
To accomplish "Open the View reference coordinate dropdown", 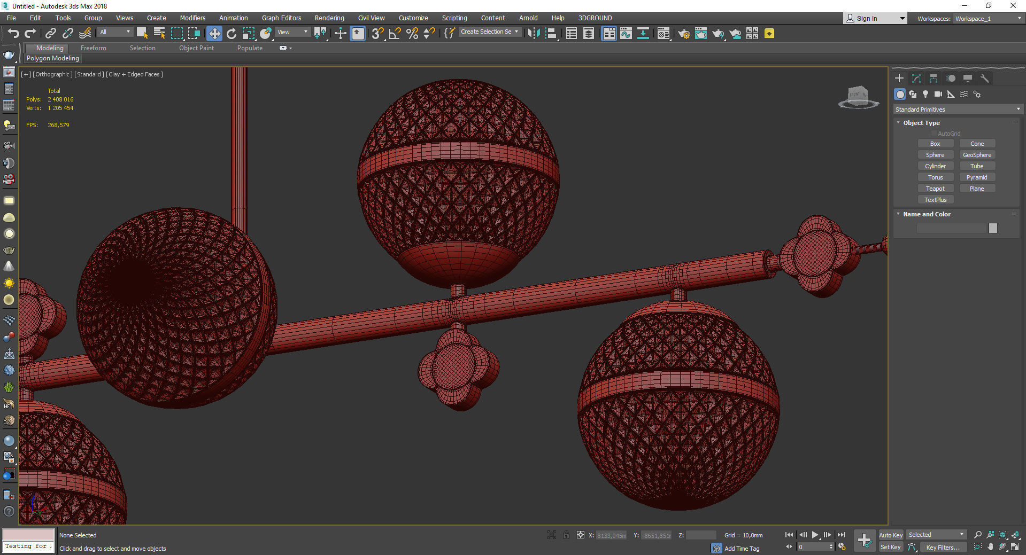I will 292,32.
